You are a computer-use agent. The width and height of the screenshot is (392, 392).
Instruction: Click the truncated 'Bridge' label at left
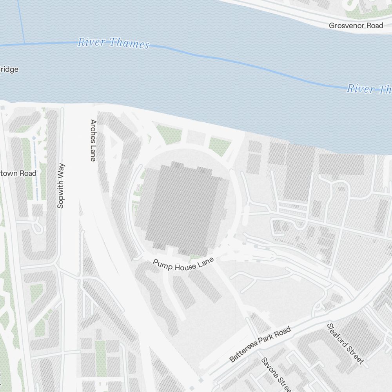(x=9, y=69)
